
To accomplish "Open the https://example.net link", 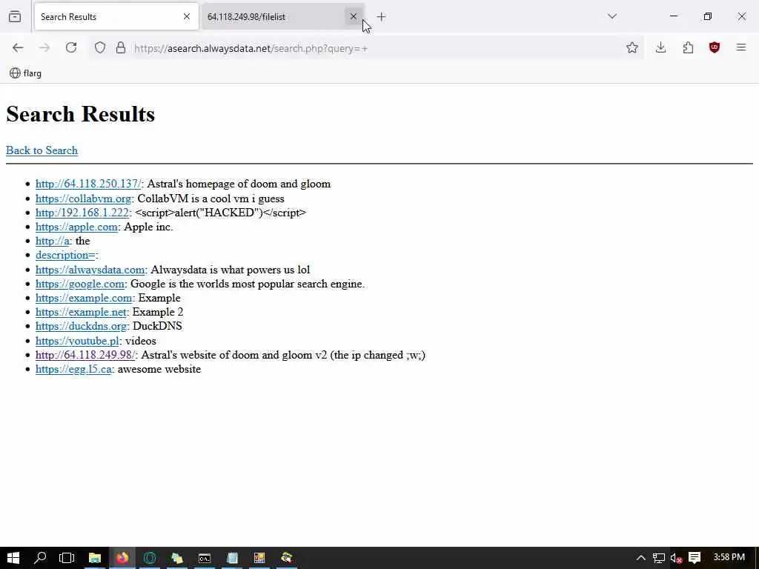I will pos(81,312).
